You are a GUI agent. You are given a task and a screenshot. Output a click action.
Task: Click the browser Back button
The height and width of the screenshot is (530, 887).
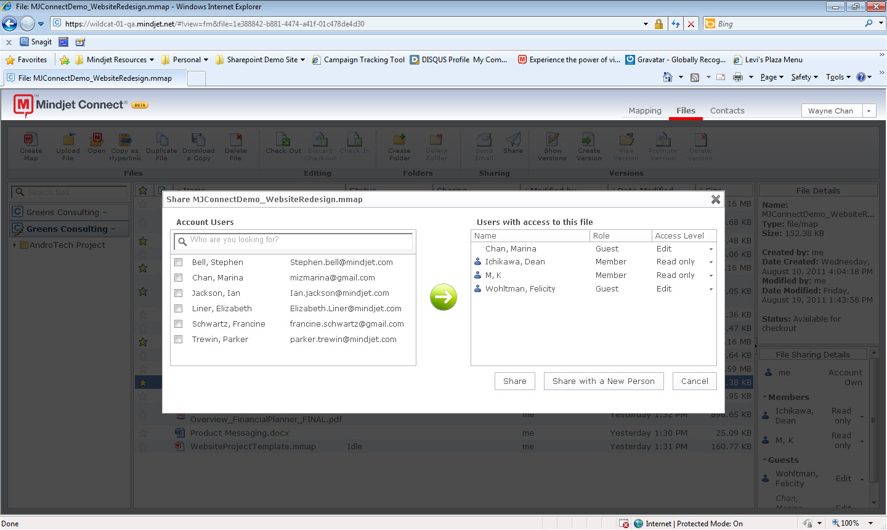(10, 24)
